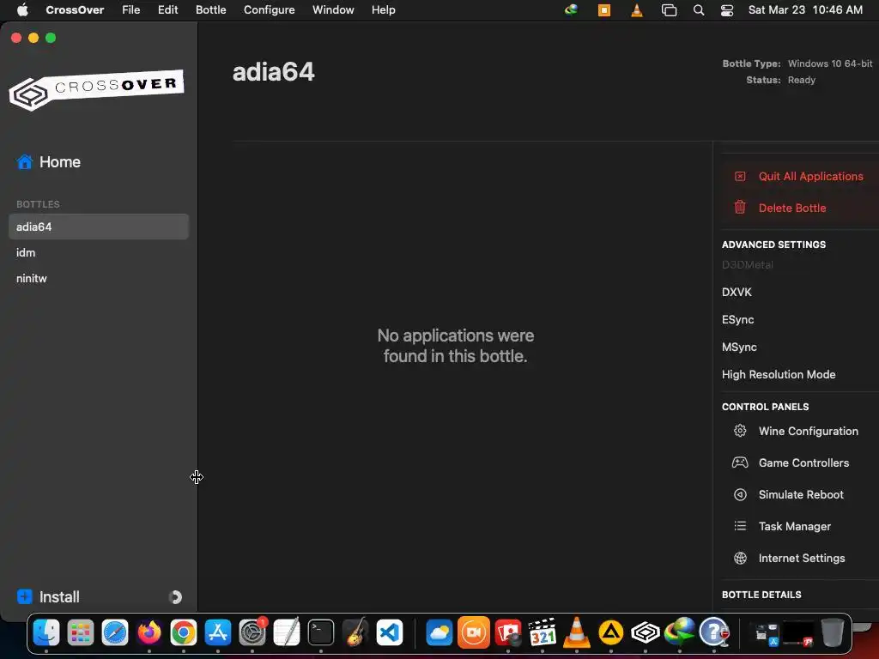Click the CrossOver logo in sidebar
Screen dimensions: 879x659
[x=96, y=89]
